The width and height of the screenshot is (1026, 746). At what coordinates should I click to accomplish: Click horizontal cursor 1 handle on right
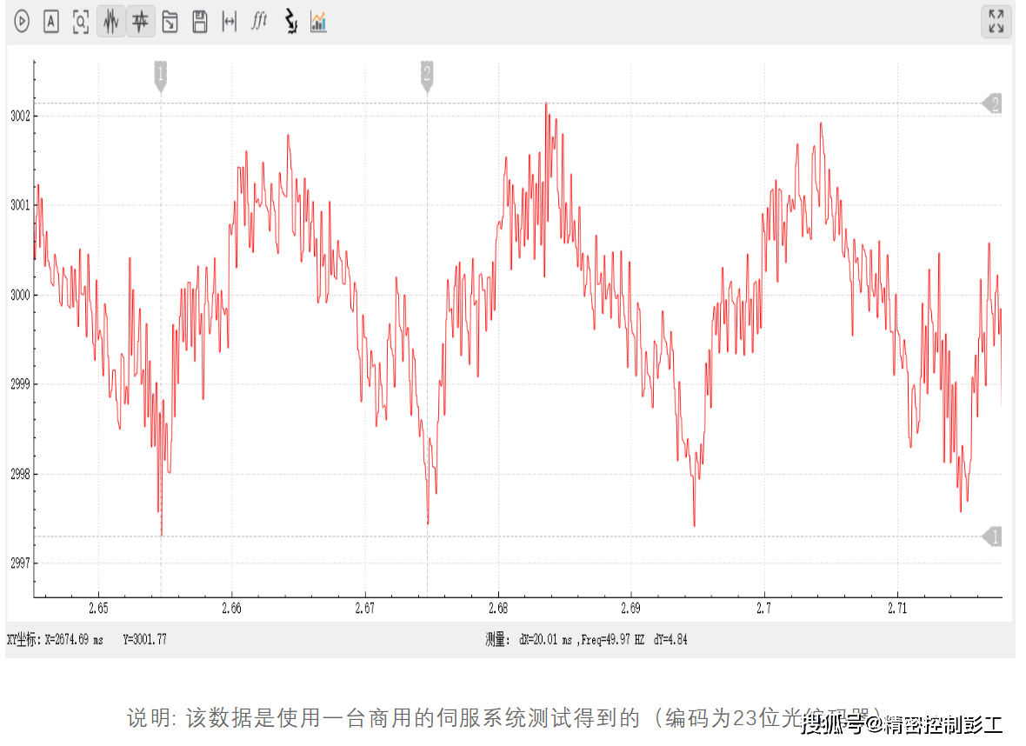[993, 536]
